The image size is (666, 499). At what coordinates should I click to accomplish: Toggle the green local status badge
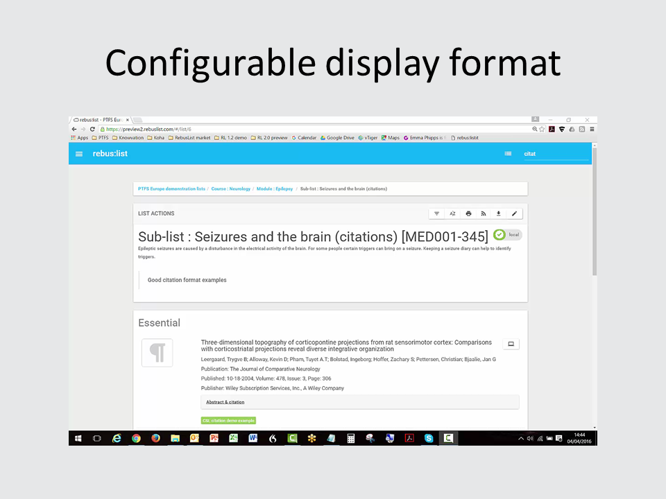click(x=508, y=235)
